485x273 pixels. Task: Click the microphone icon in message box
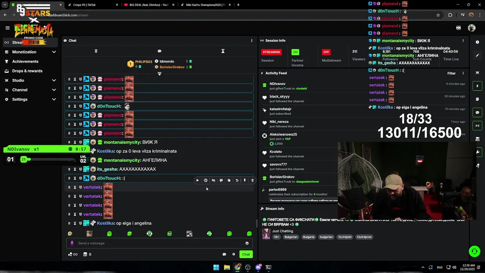[x=72, y=243]
